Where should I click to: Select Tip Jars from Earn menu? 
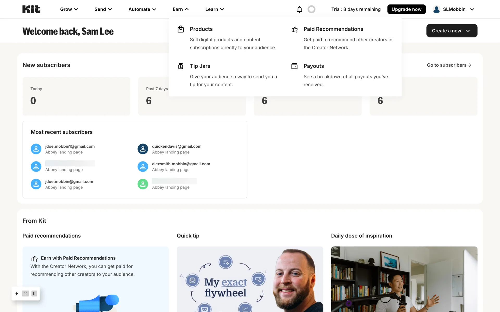click(x=200, y=66)
